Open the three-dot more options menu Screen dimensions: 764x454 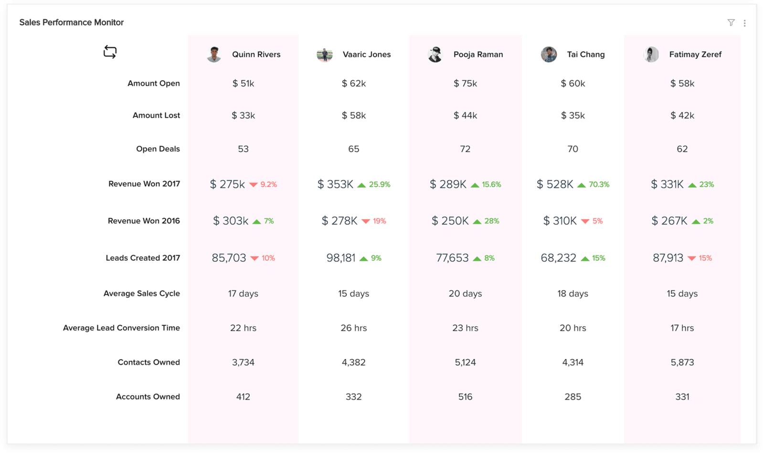click(744, 23)
